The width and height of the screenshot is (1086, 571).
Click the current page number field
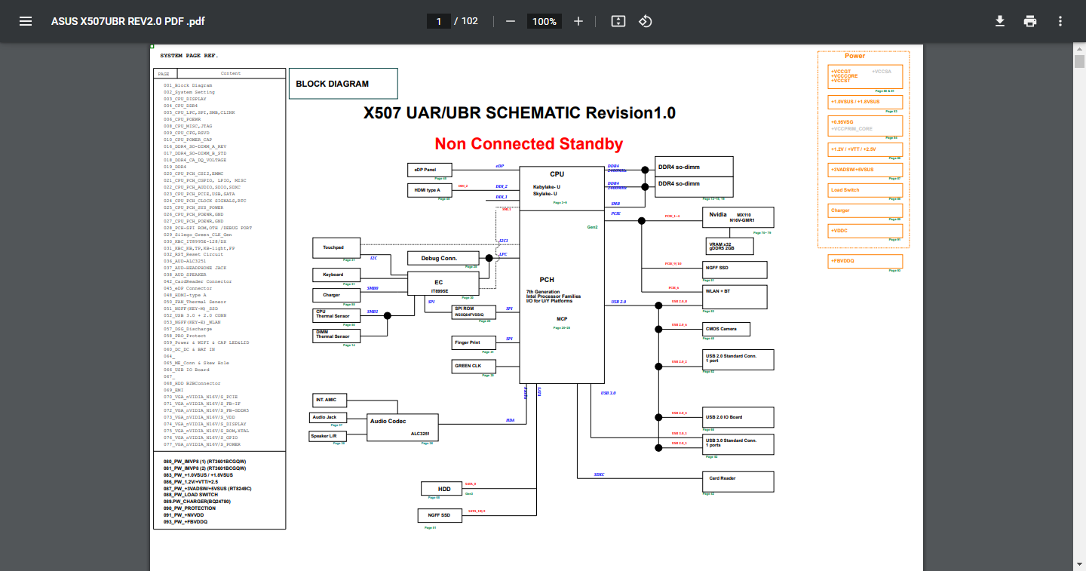438,21
